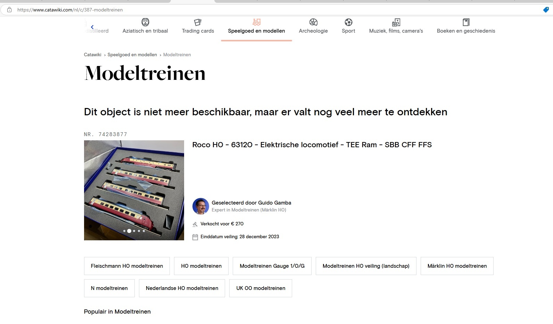Click Expert in Modeltreinen (Märklin HO) text
Image resolution: width=553 pixels, height=324 pixels.
[x=249, y=210]
